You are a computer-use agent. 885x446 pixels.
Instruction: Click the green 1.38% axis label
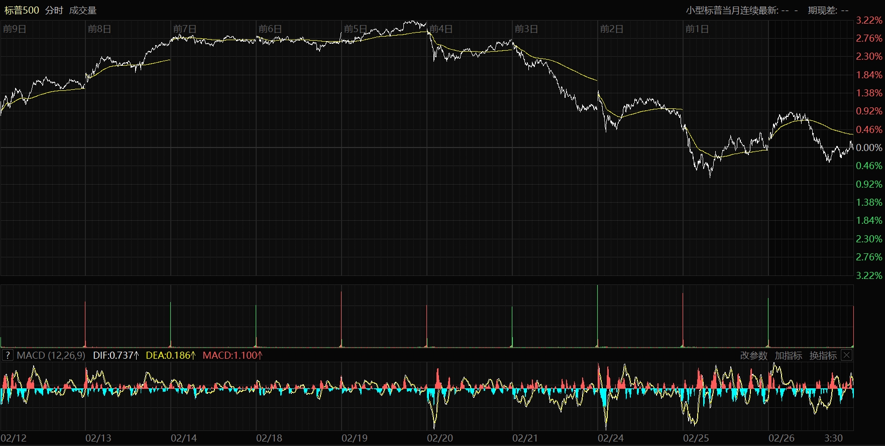pyautogui.click(x=869, y=202)
